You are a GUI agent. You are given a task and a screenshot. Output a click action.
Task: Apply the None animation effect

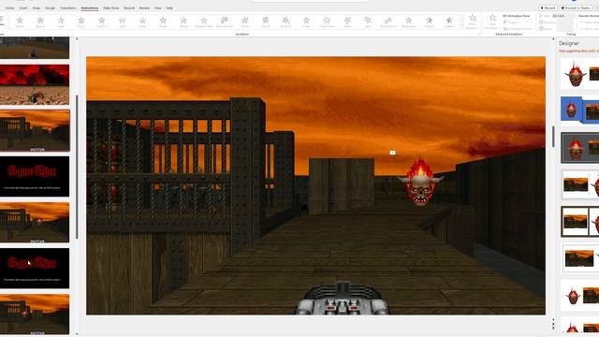click(x=20, y=22)
